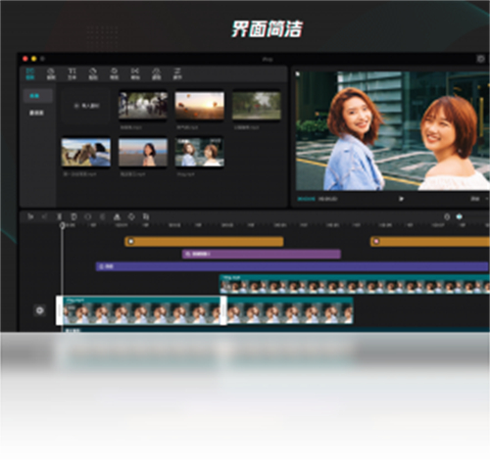Click the circular icon after delete in the timeline toolbar
Image resolution: width=490 pixels, height=472 pixels.
click(x=88, y=216)
